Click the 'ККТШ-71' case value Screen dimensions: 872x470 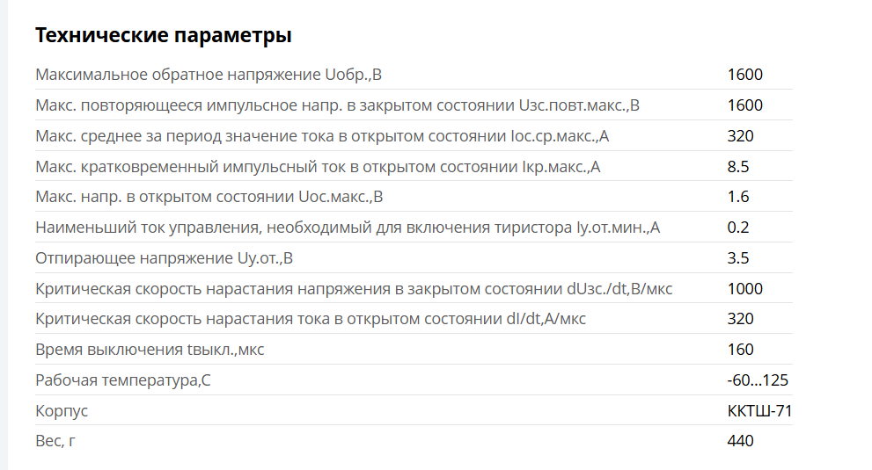[x=759, y=410]
